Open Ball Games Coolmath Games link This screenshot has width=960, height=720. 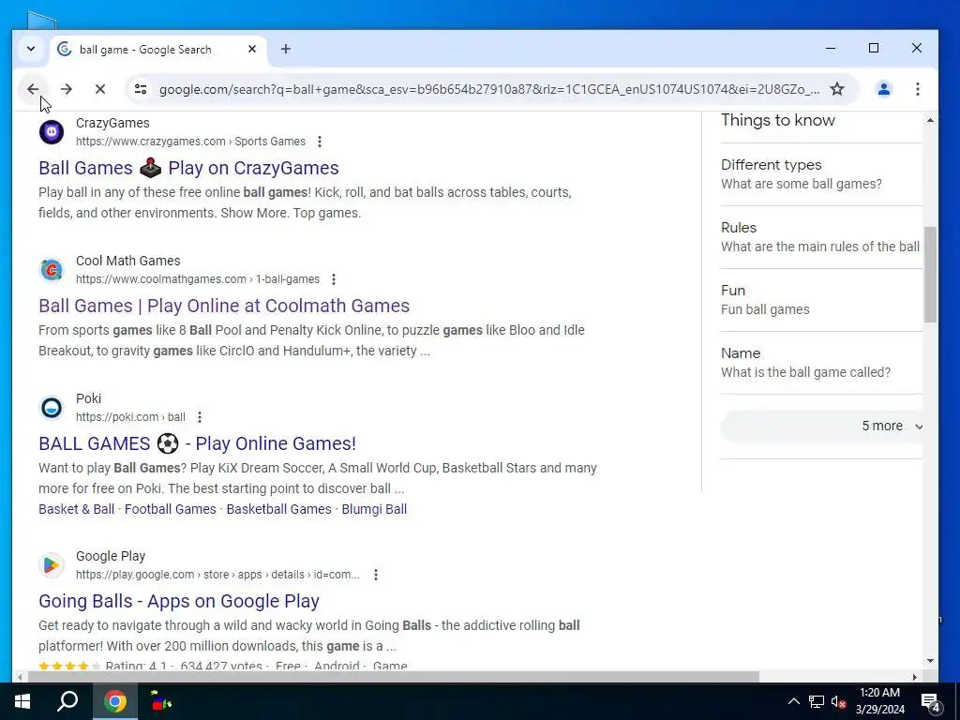(x=224, y=306)
